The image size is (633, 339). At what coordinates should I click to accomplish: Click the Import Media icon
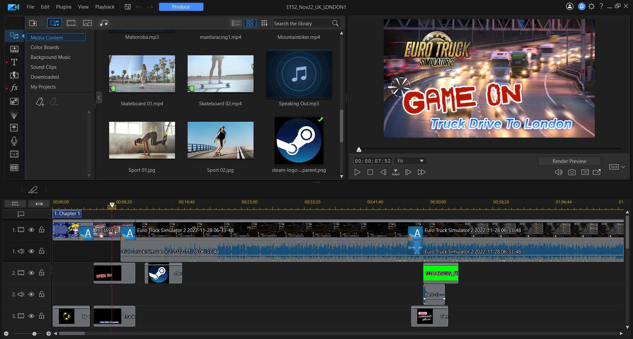pyautogui.click(x=33, y=23)
